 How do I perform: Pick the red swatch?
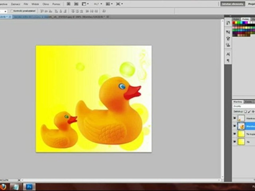[x=234, y=23]
